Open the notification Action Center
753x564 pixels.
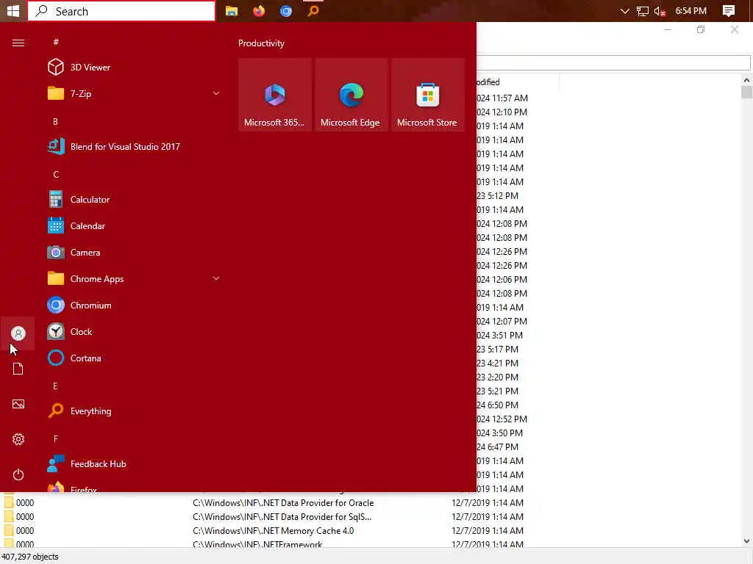729,10
